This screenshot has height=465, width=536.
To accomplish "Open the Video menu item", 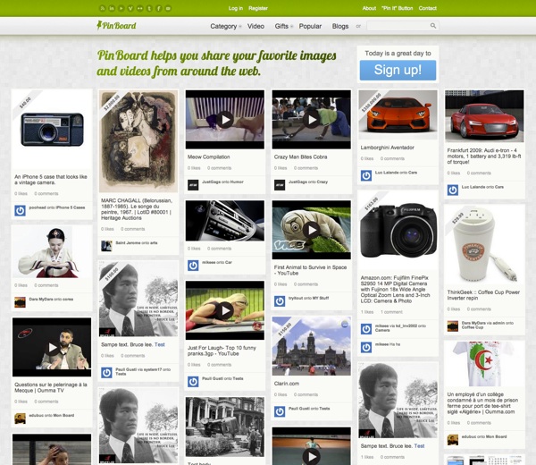I will pyautogui.click(x=255, y=26).
